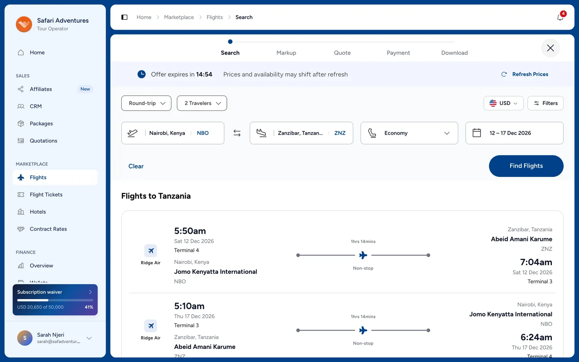Open notifications bell with 4 alerts

click(x=560, y=17)
